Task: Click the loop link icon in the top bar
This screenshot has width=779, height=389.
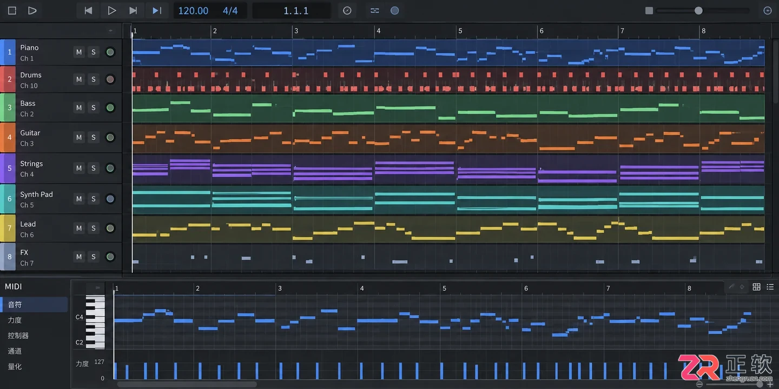Action: (x=375, y=10)
